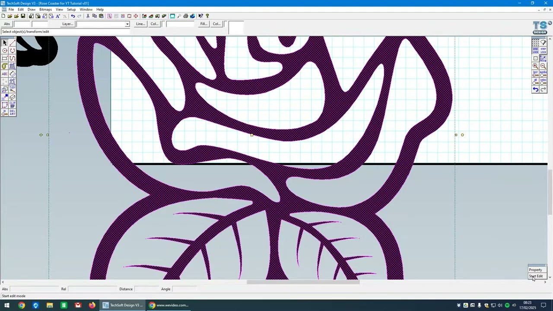553x311 pixels.
Task: Click the Fill... button
Action: [203, 24]
